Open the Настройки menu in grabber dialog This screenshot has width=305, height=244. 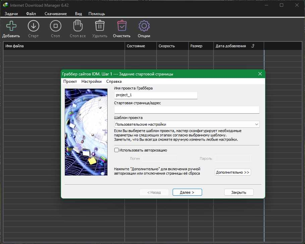(91, 81)
